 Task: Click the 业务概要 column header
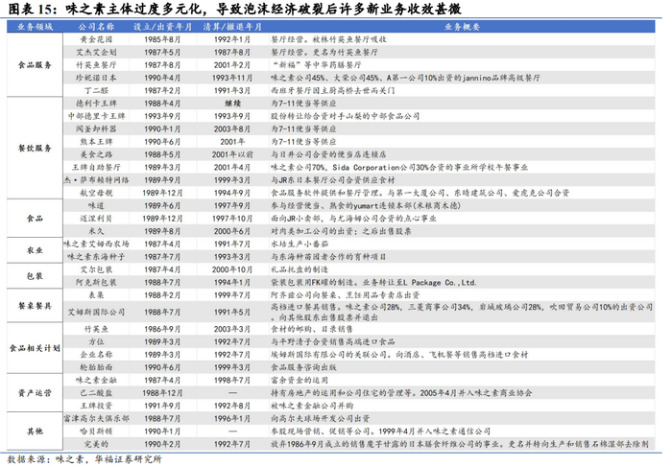(462, 27)
